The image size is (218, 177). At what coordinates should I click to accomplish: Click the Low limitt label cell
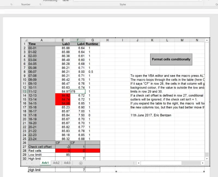[41, 155]
